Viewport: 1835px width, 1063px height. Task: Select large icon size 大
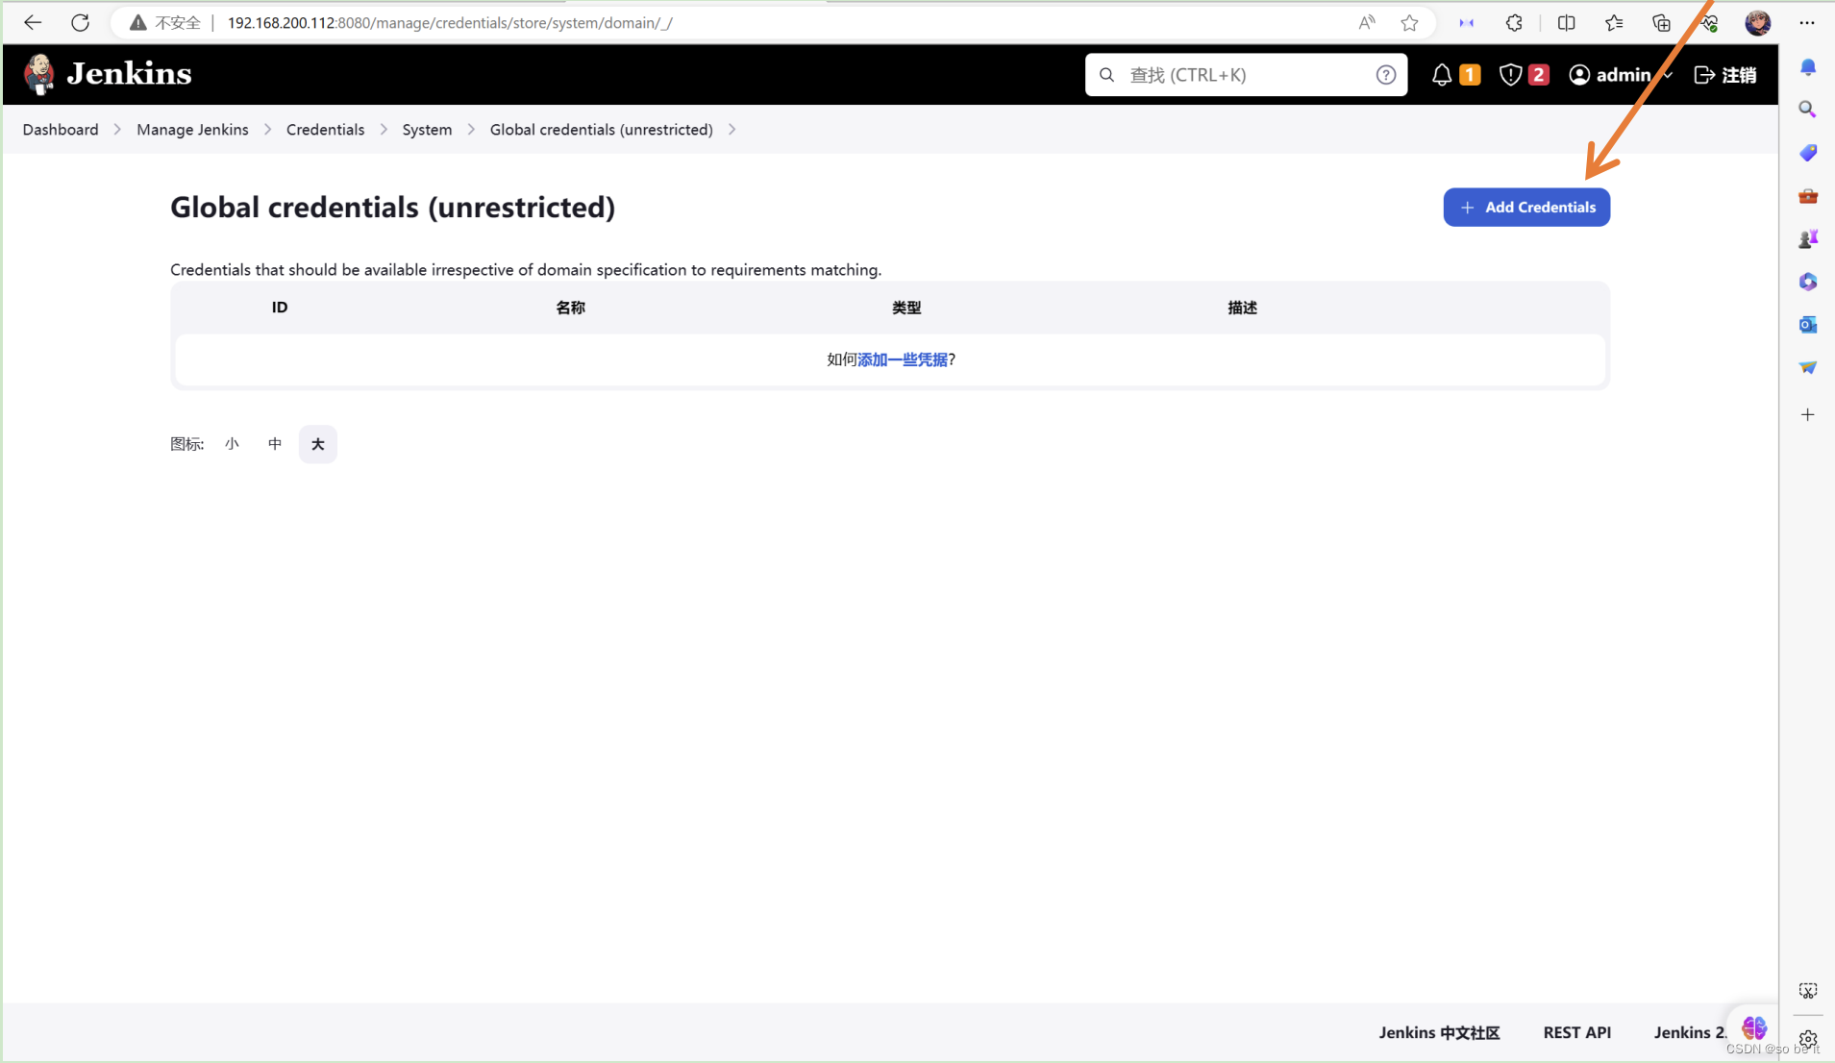(x=318, y=444)
